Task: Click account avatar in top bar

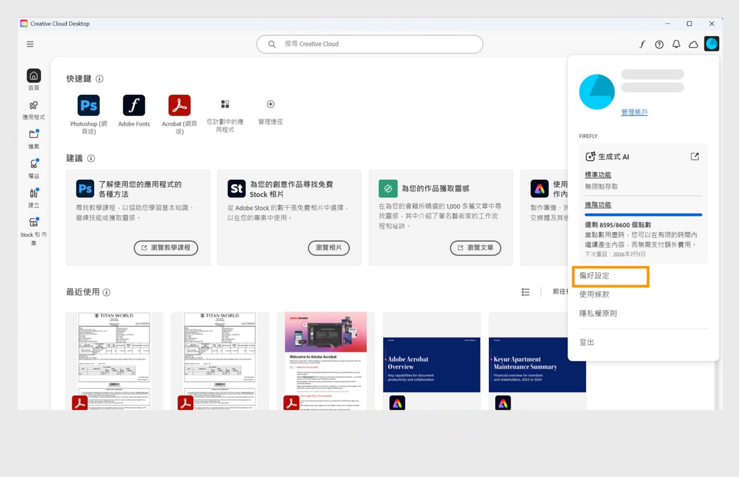Action: 712,43
